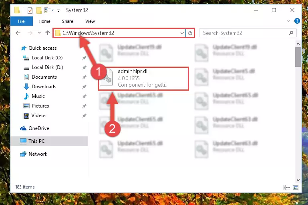Image resolution: width=308 pixels, height=205 pixels.
Task: Click the pin icon beside Pictures
Action: [x=84, y=106]
